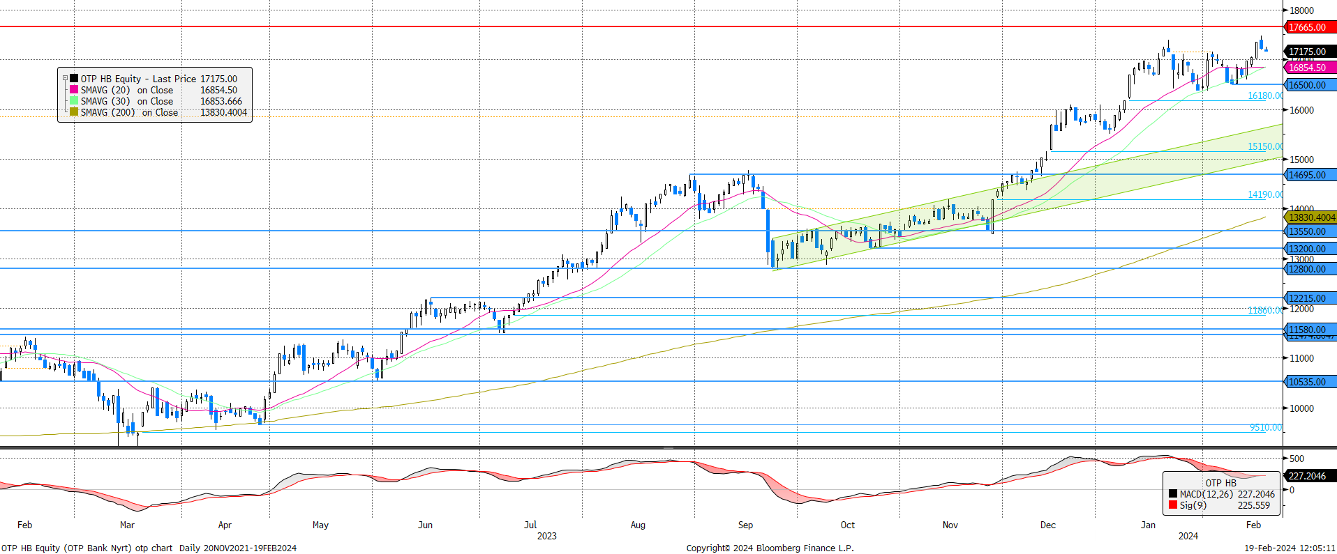1337x554 pixels.
Task: Click the 2023 year label
Action: (x=547, y=536)
